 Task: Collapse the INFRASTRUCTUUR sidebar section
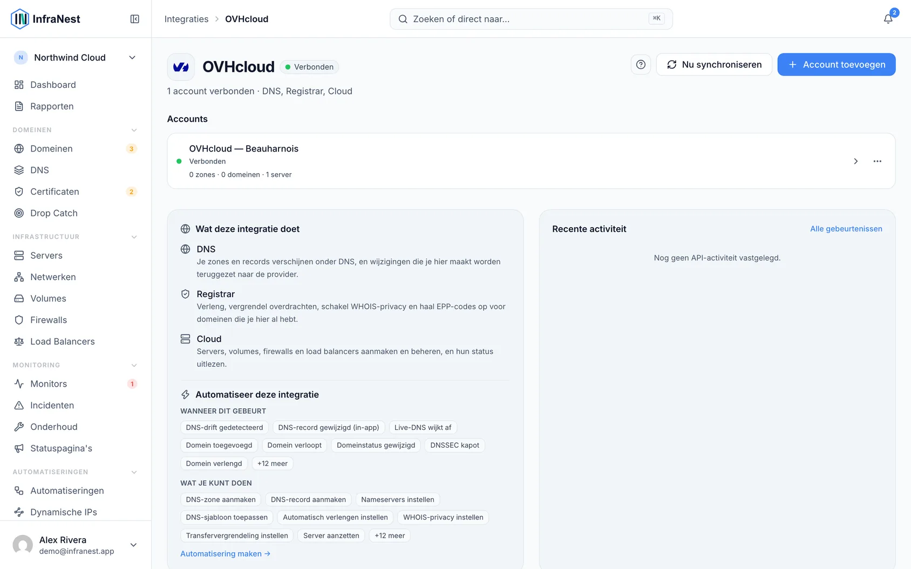pyautogui.click(x=134, y=237)
